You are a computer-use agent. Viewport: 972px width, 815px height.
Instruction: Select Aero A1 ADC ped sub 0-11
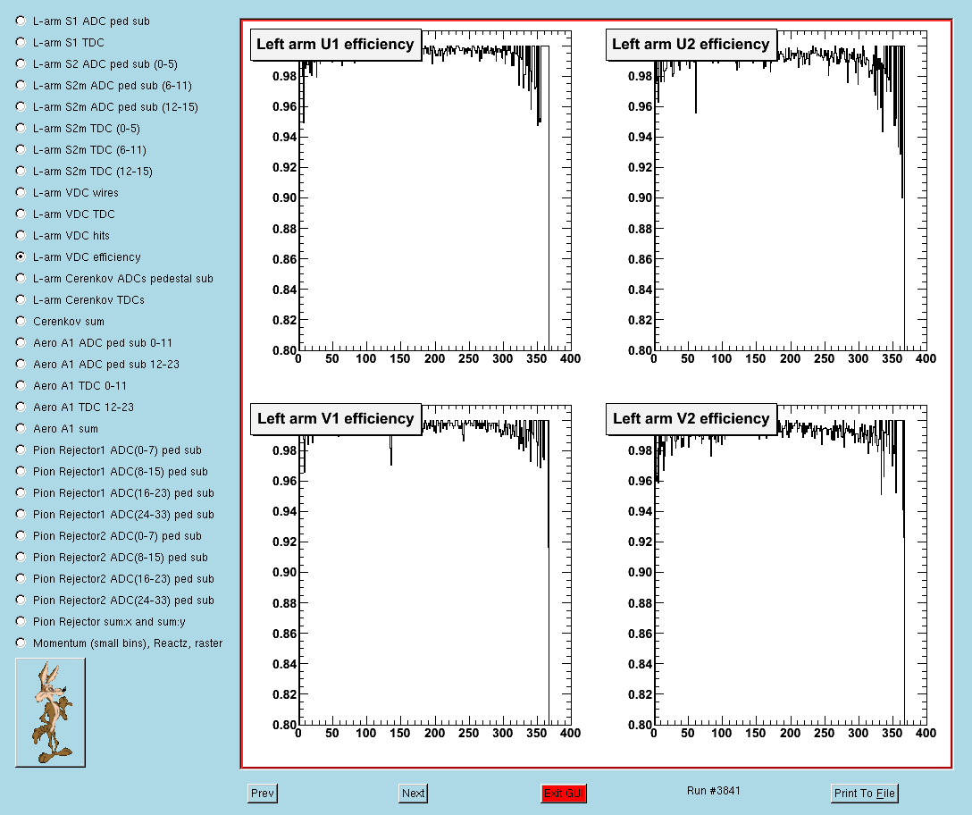click(x=21, y=342)
